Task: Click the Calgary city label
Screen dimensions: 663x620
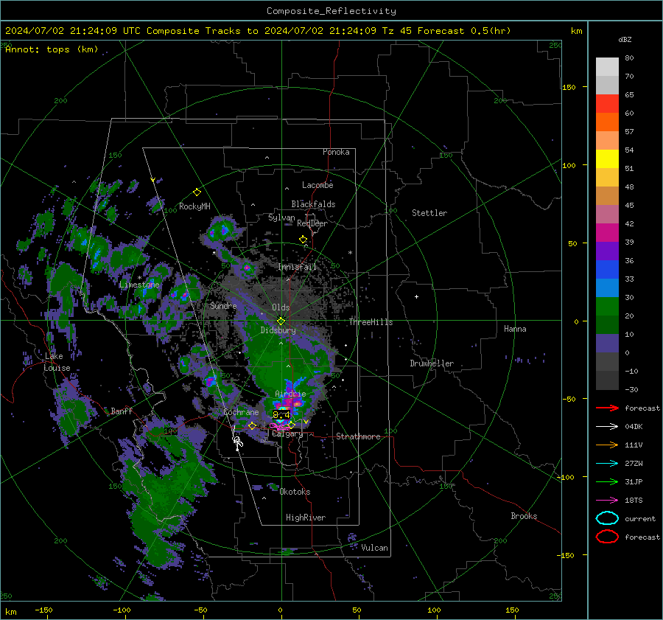Action: click(287, 433)
